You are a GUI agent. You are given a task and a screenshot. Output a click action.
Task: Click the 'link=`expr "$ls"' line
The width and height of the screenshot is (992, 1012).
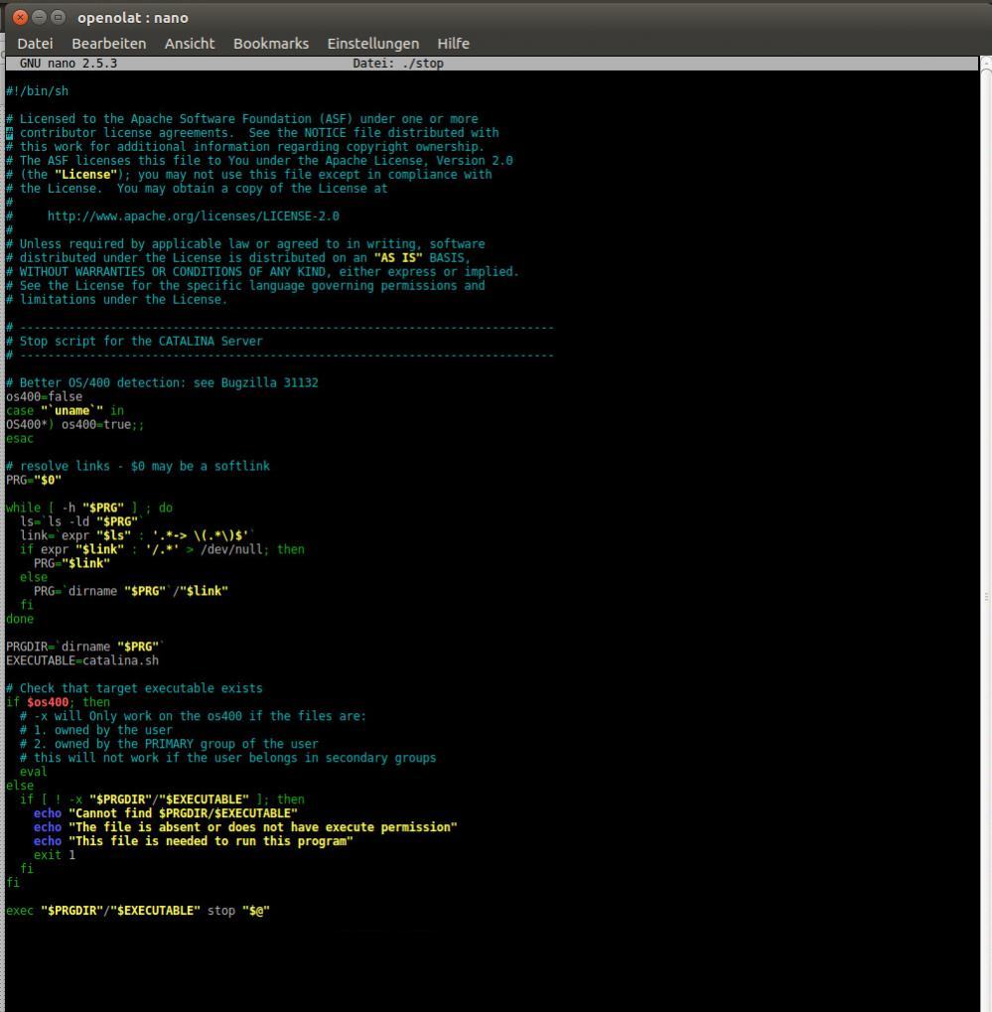point(137,535)
